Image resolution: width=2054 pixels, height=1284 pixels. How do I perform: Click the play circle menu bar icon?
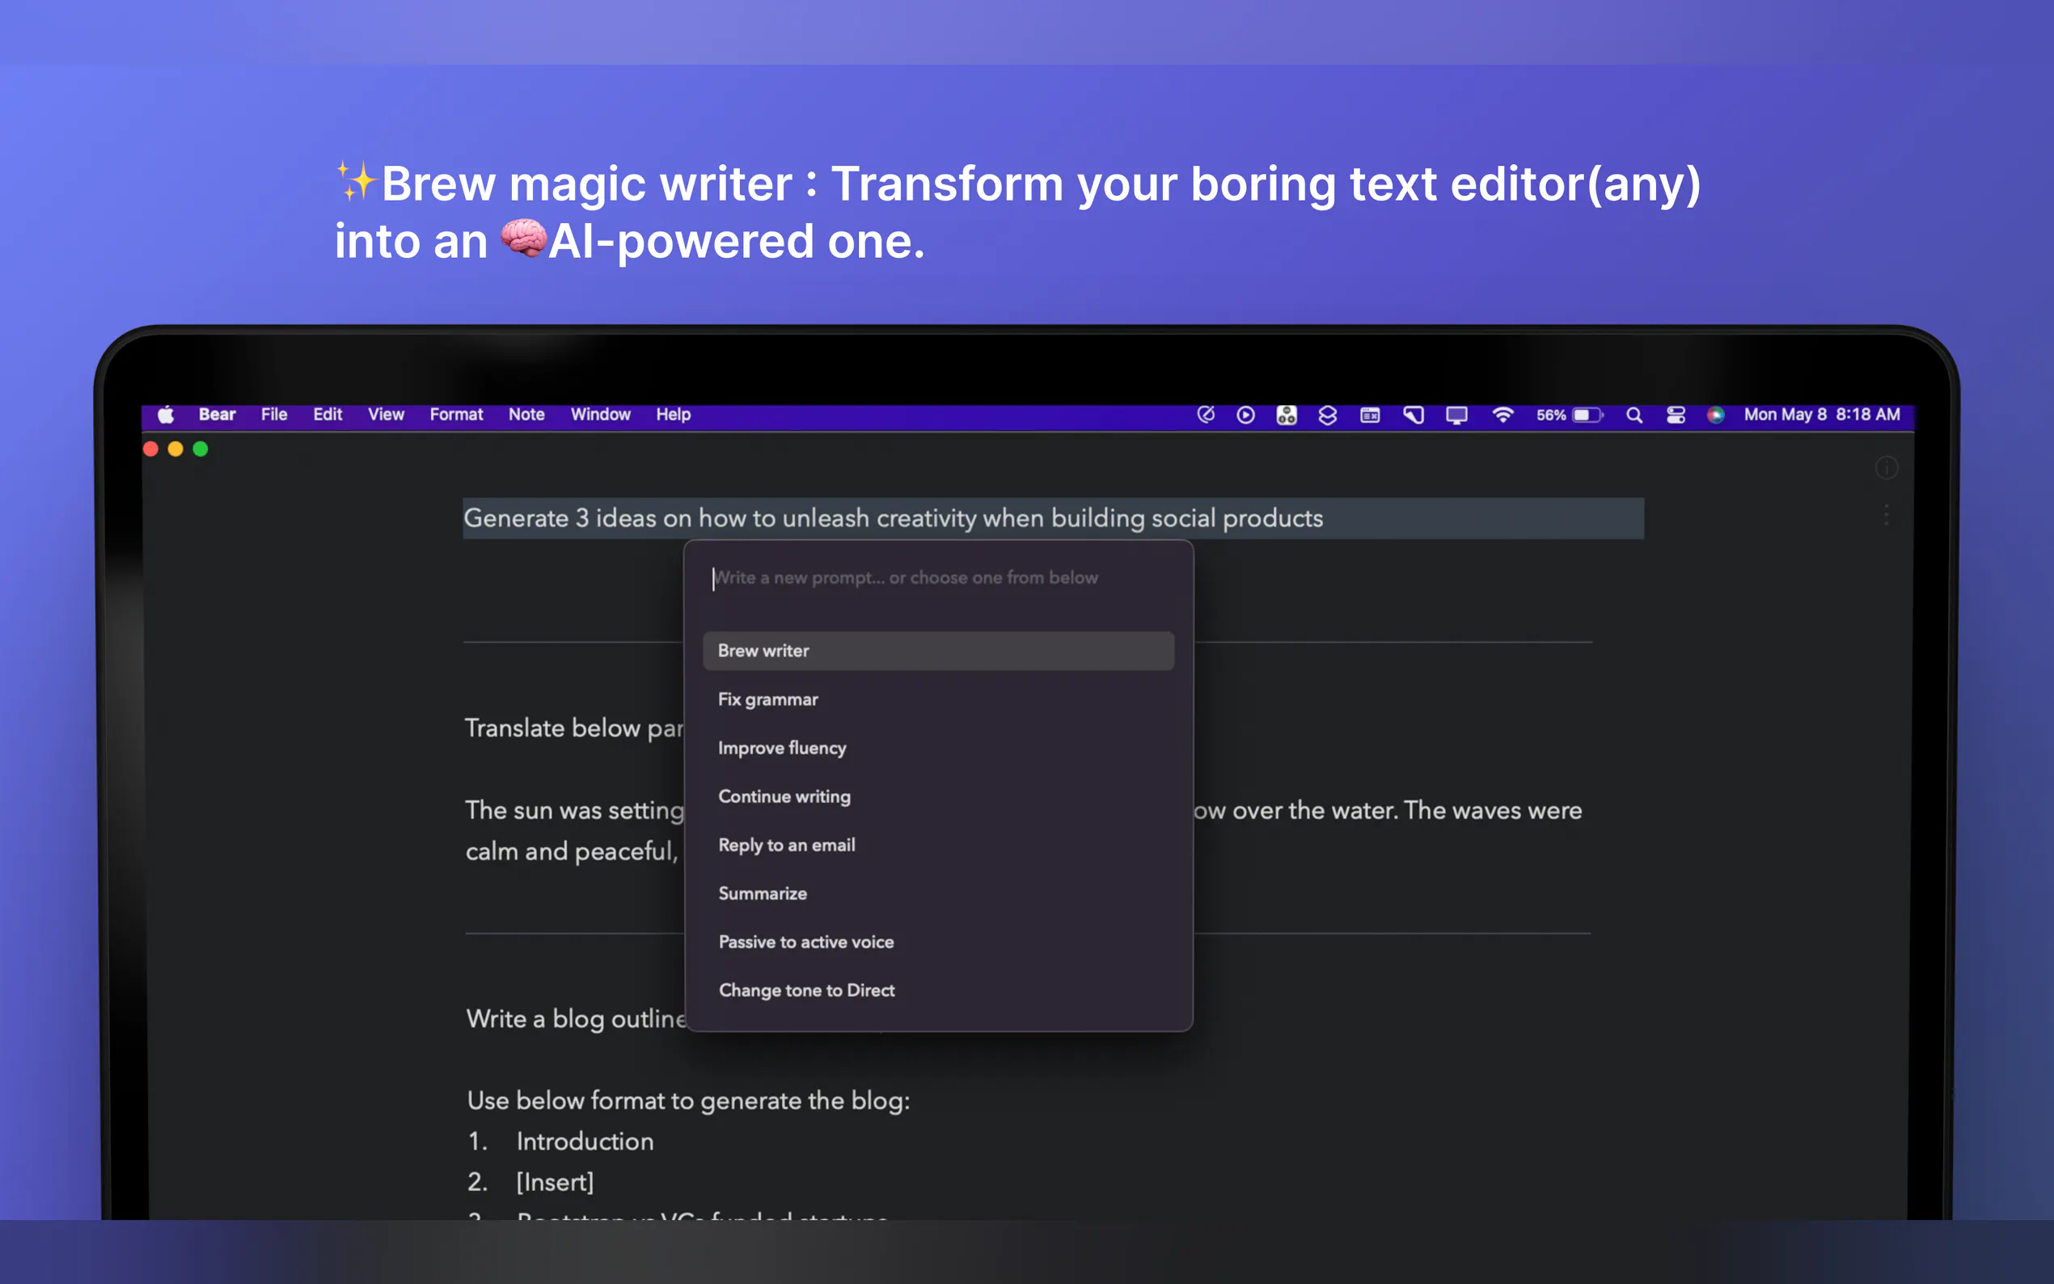coord(1245,416)
